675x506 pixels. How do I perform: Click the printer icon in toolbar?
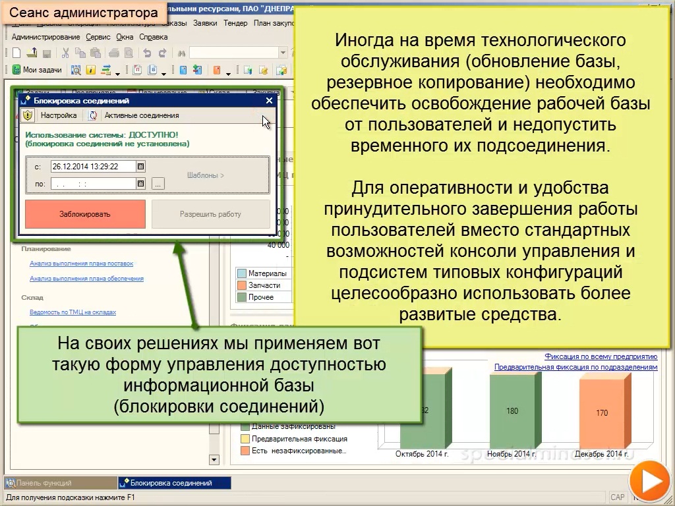pos(113,53)
